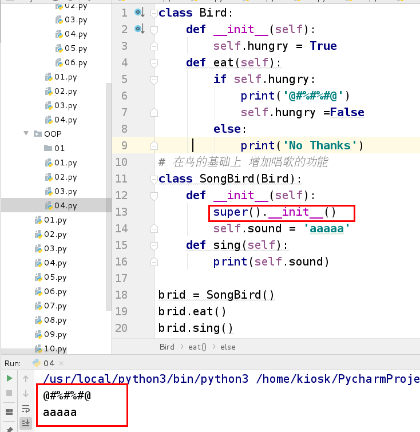Click the green Rerun button in Run panel

[9, 378]
